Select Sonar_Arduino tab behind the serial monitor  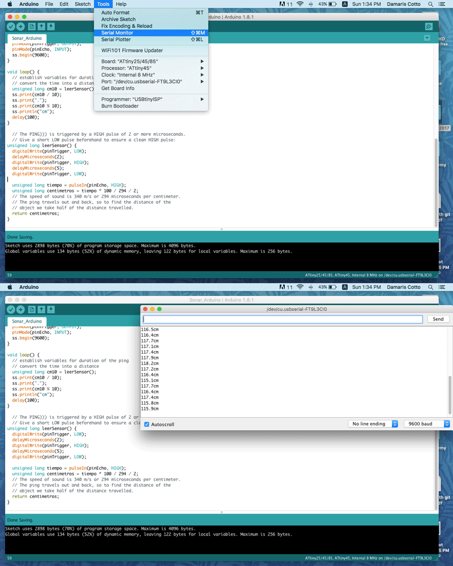pyautogui.click(x=27, y=321)
